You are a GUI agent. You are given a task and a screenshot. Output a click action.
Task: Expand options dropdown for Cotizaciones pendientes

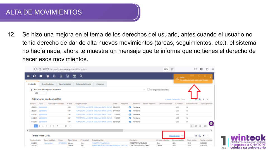coord(207,99)
